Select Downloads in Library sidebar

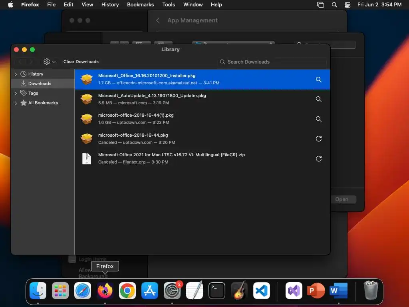40,84
